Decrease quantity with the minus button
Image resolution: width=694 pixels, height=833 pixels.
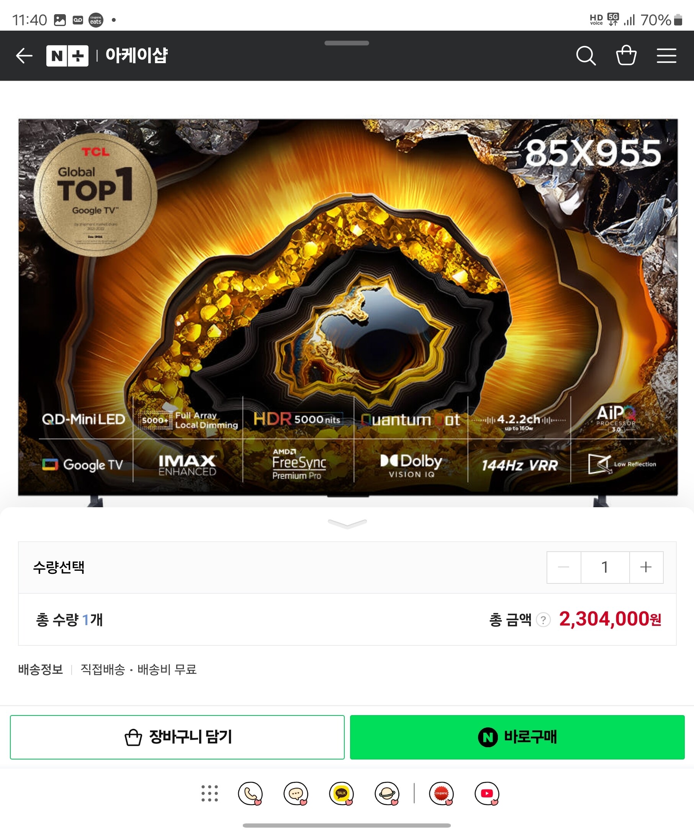point(563,567)
